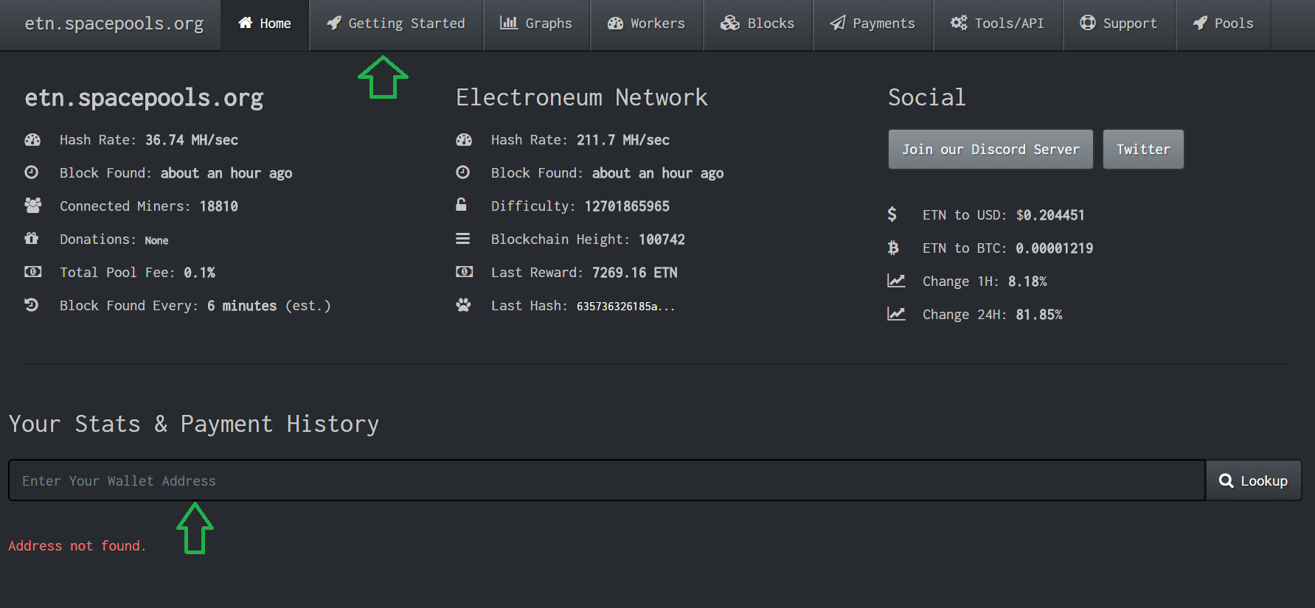Screen dimensions: 1315x608
Task: Open the Tools/API tab
Action: pos(997,24)
